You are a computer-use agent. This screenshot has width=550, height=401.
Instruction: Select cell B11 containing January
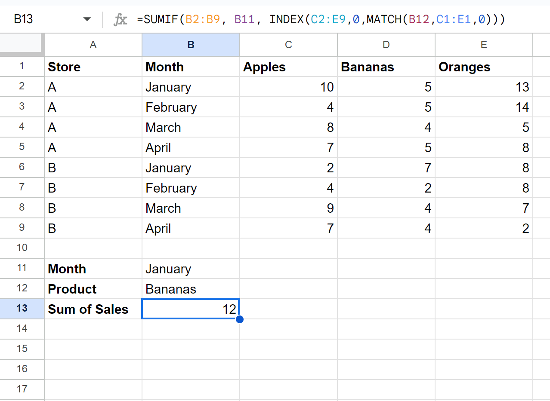click(191, 269)
